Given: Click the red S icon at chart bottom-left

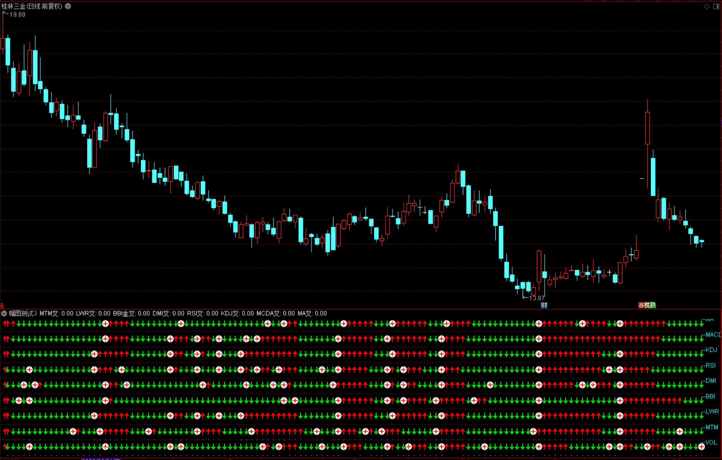Looking at the screenshot, I should (2, 306).
